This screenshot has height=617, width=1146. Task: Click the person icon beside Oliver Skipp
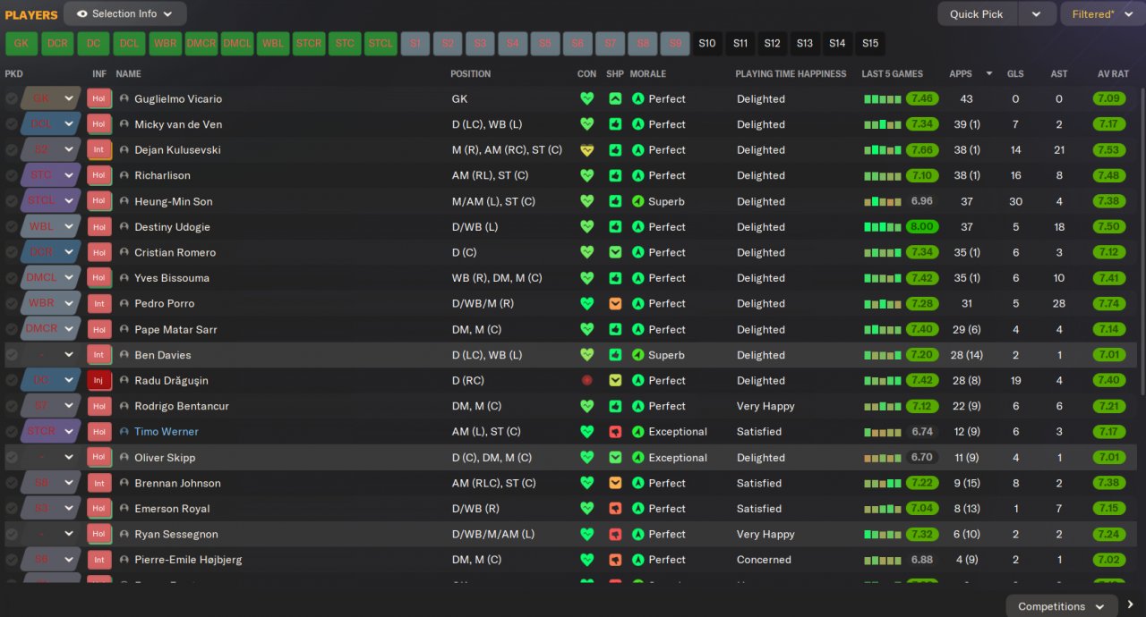pyautogui.click(x=124, y=458)
